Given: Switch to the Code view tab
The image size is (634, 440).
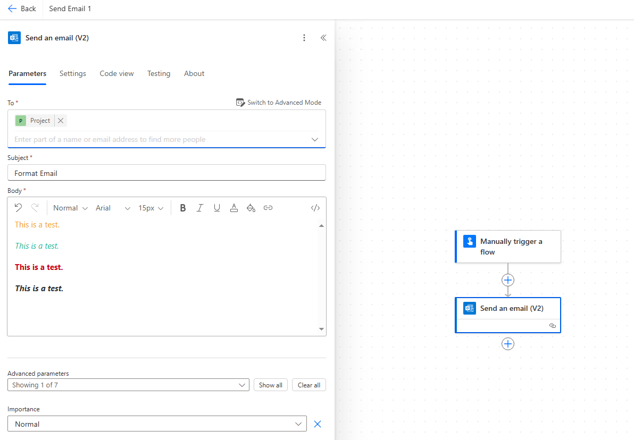Looking at the screenshot, I should pyautogui.click(x=116, y=73).
